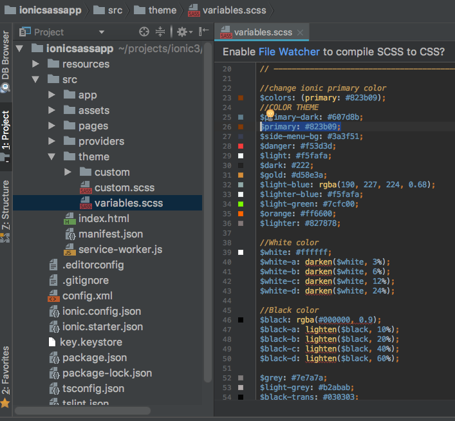This screenshot has height=421, width=455.
Task: Click the $light-green color swatch in gutter
Action: point(241,204)
